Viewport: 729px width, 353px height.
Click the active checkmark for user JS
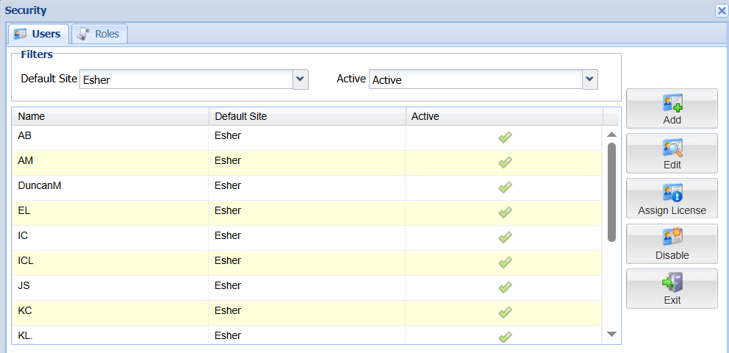pyautogui.click(x=505, y=288)
